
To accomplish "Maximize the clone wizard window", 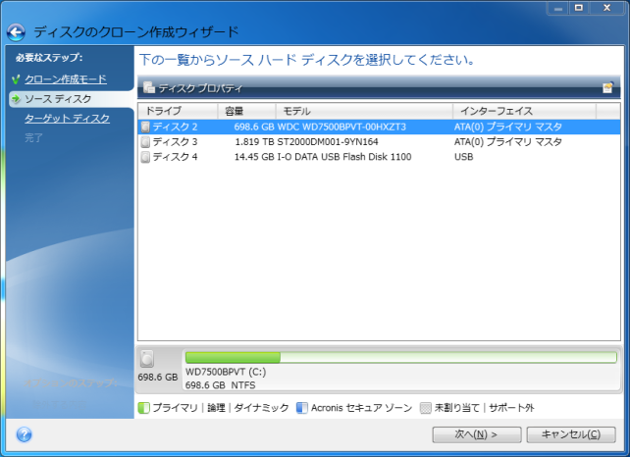I will pos(579,8).
